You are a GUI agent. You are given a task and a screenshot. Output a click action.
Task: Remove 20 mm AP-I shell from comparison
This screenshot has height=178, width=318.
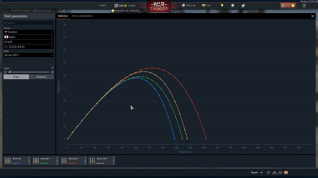[x=57, y=161]
